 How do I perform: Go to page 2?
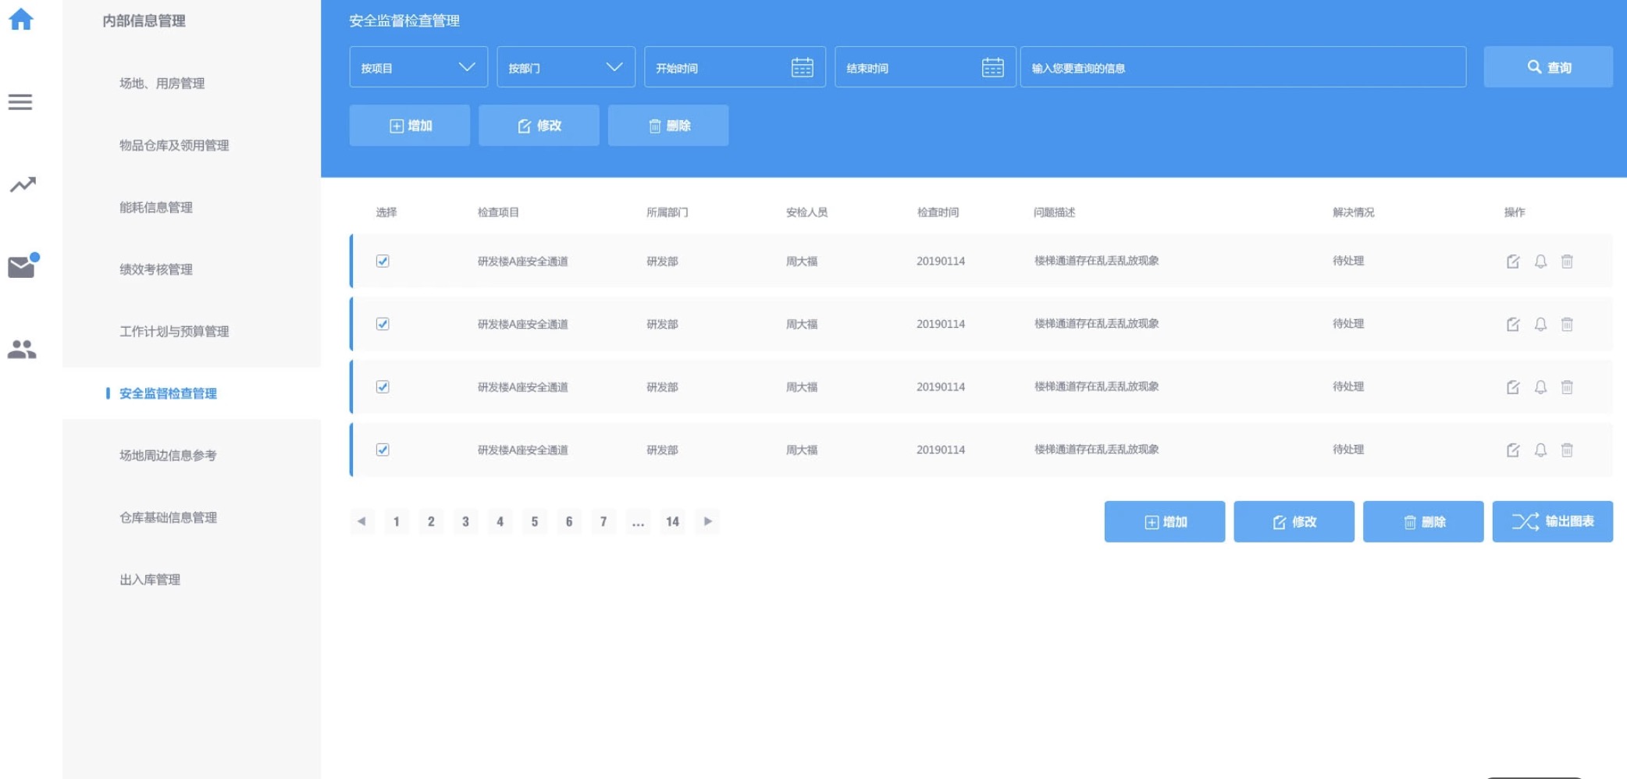431,521
